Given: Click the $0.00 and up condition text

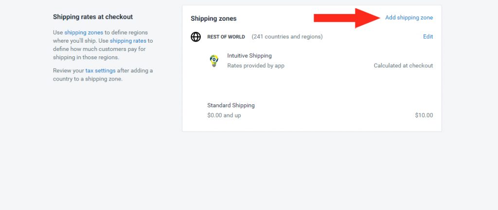Looking at the screenshot, I should [x=224, y=115].
